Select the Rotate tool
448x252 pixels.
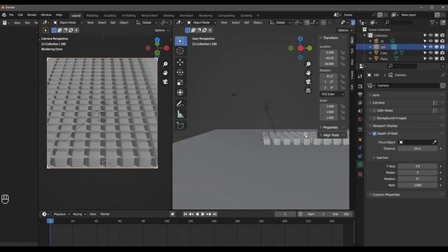181,72
